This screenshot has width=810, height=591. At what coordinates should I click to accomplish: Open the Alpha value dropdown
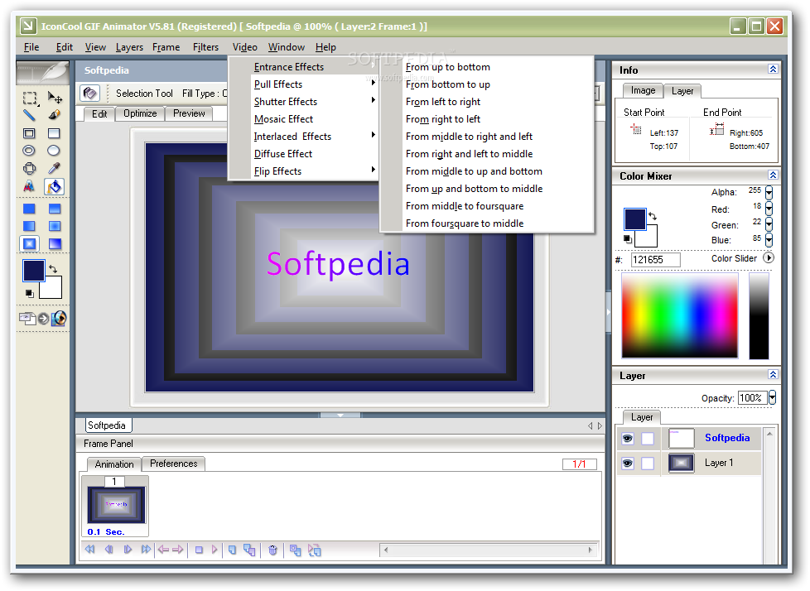tap(769, 193)
